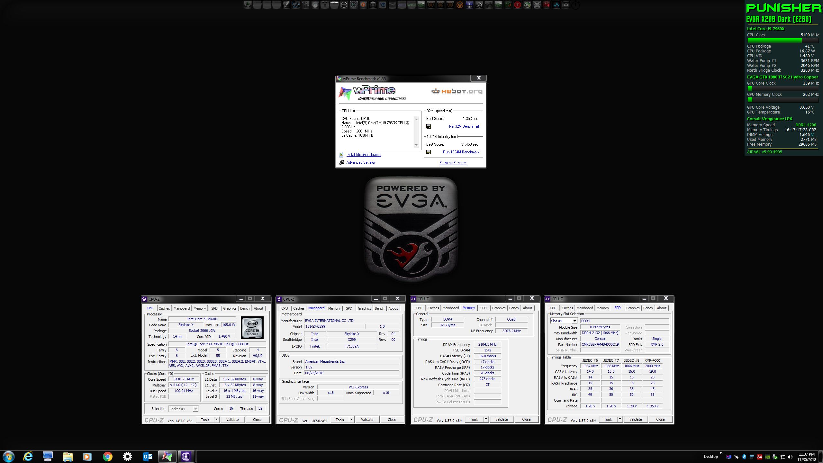Open Memory tab in CPU-Z SPD window
This screenshot has height=463, width=823.
coord(602,308)
